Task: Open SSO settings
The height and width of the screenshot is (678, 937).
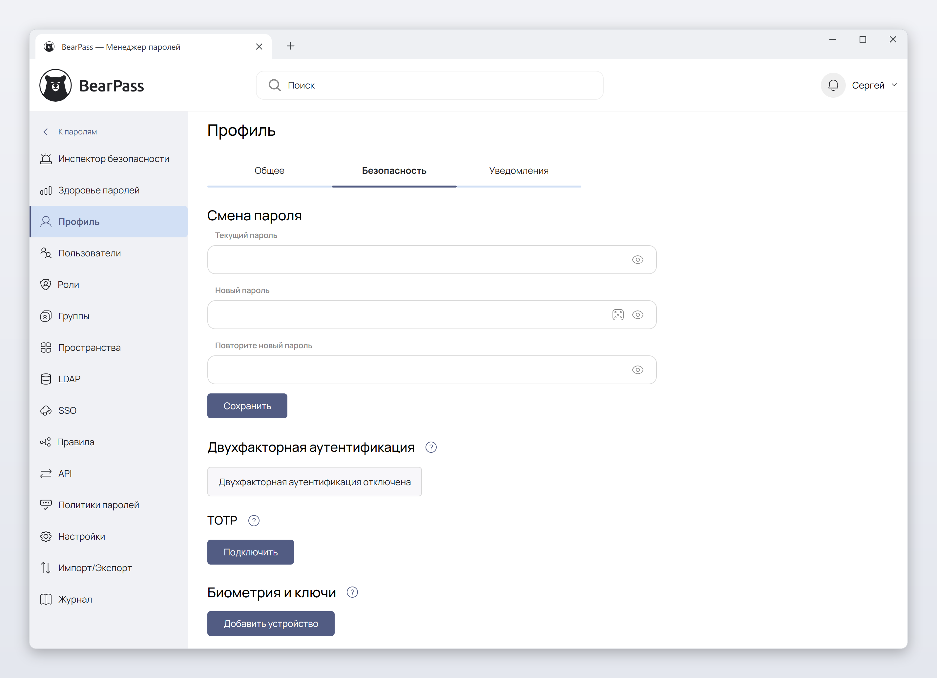Action: tap(108, 410)
